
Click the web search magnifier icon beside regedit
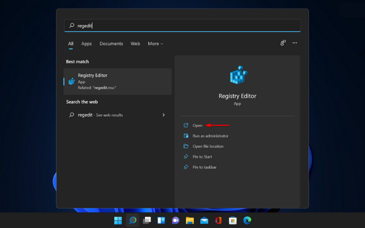point(72,115)
